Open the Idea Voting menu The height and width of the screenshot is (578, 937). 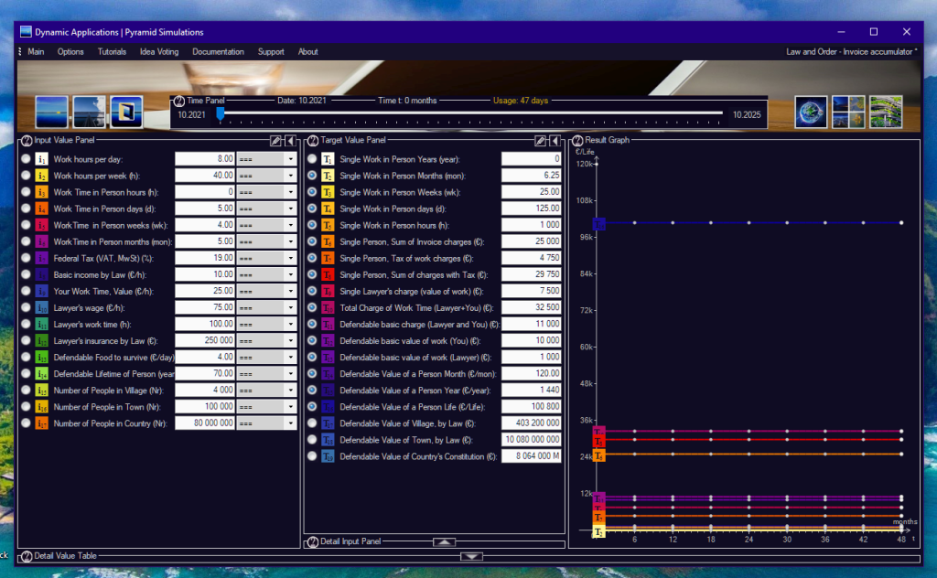[x=159, y=52]
